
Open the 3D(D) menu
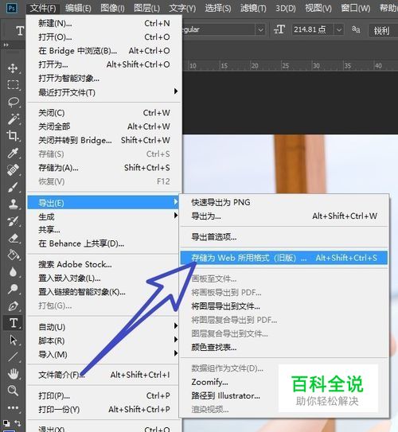pyautogui.click(x=286, y=8)
